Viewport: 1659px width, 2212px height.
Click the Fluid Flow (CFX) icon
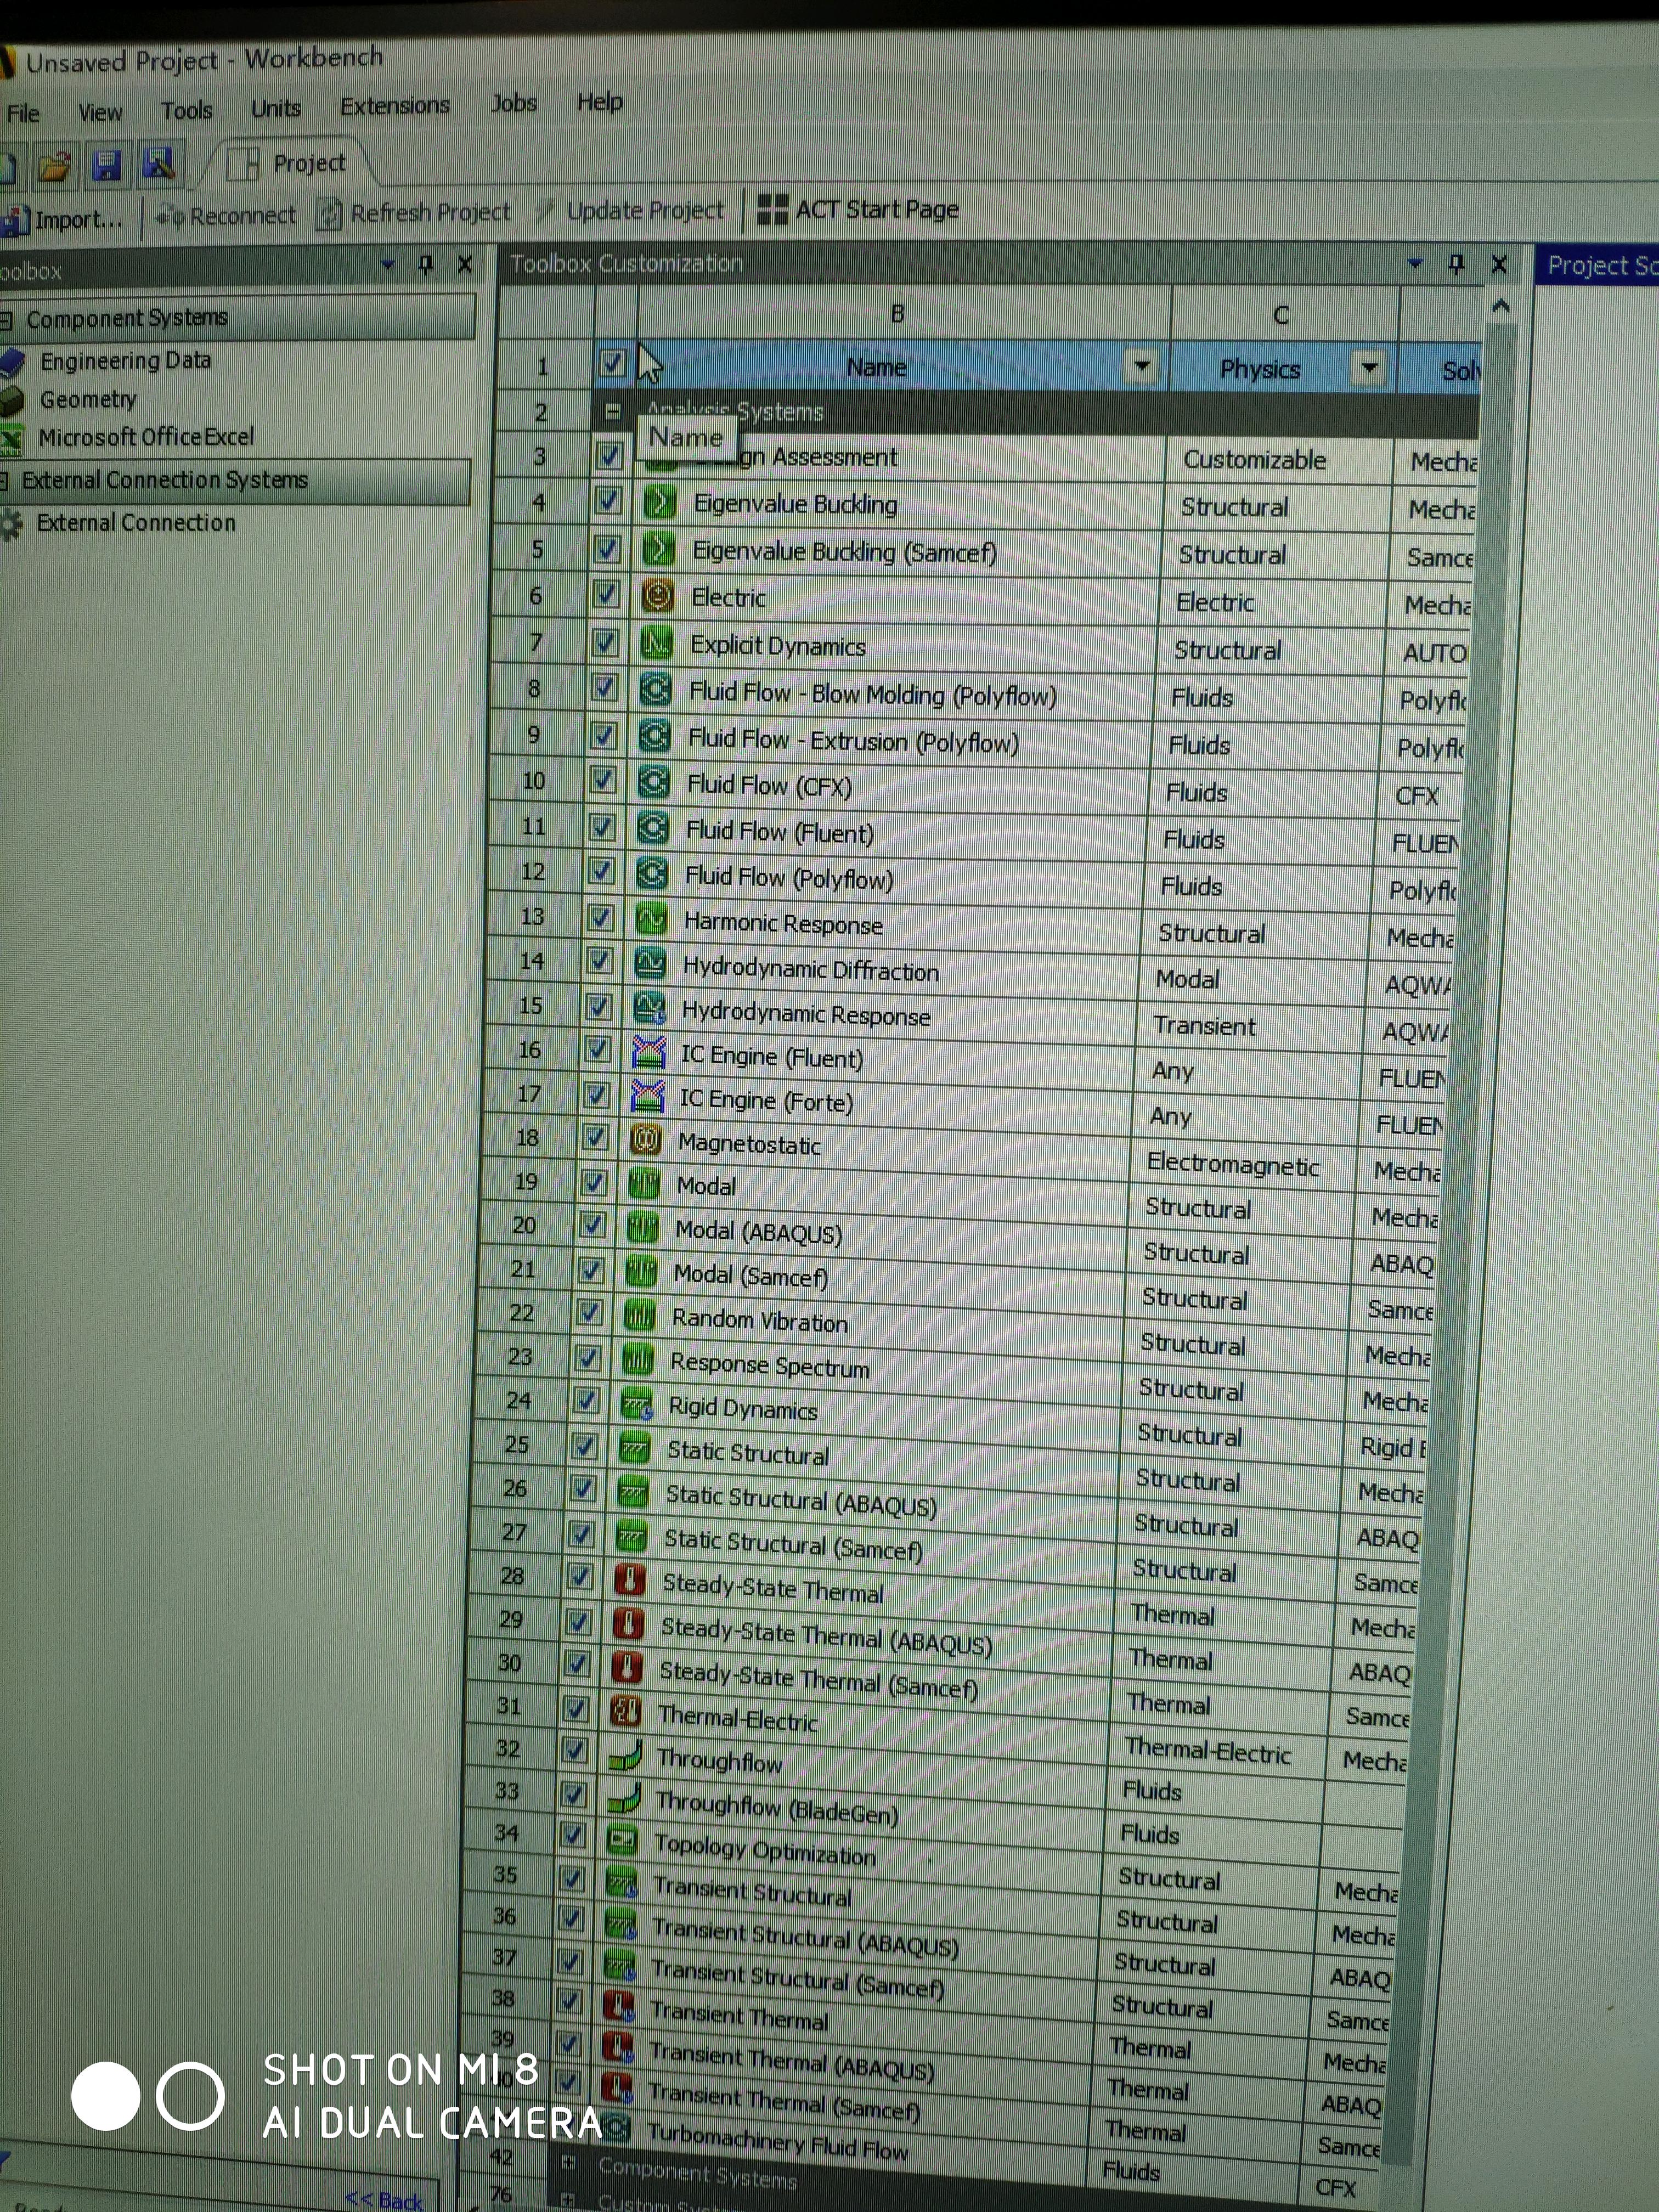tap(653, 782)
